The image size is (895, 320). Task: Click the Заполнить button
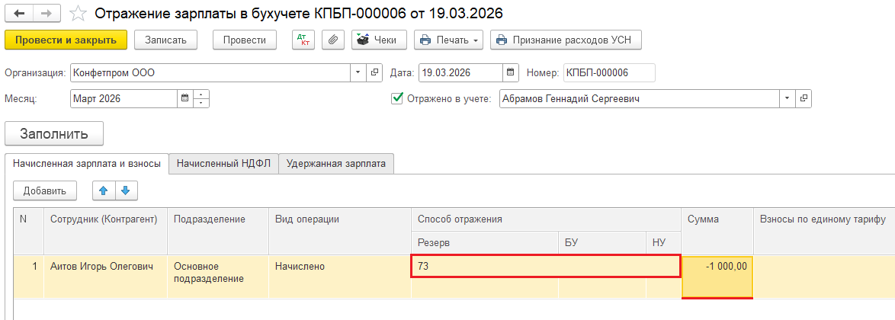coord(54,134)
